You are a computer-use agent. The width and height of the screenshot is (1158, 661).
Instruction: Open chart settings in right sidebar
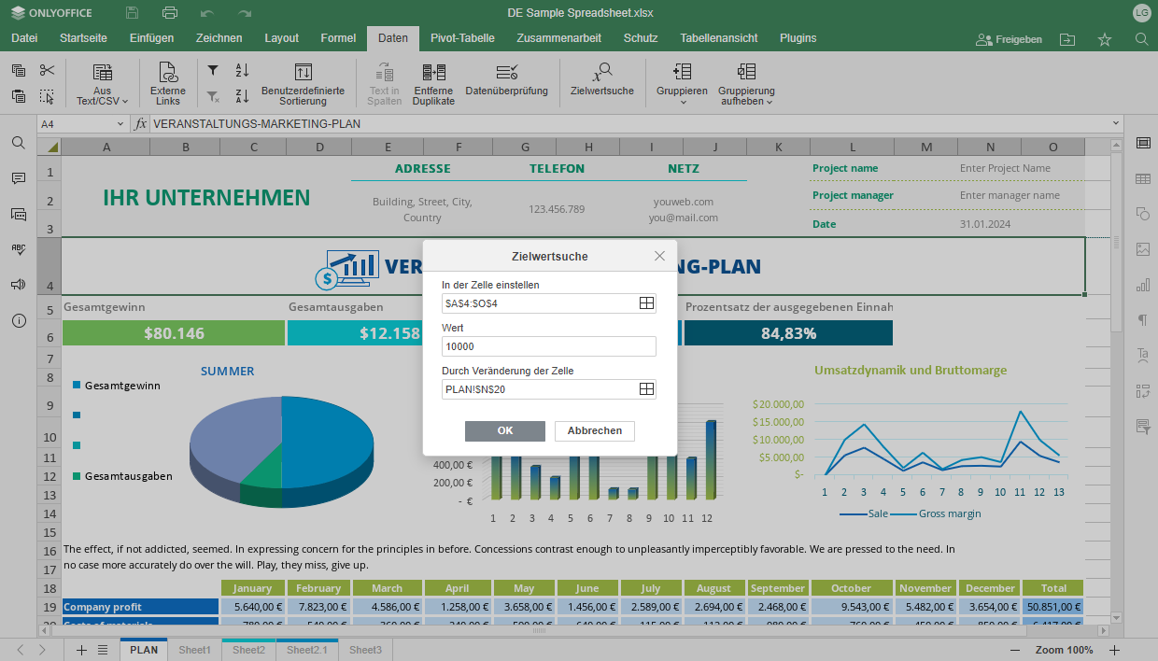tap(1142, 285)
